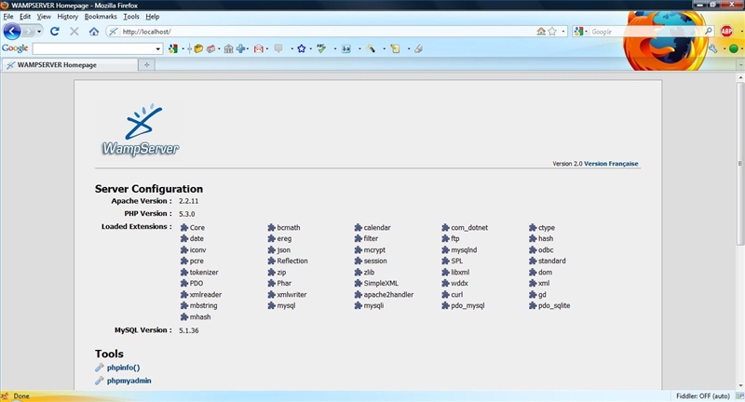Open the File menu
The height and width of the screenshot is (402, 745).
8,16
